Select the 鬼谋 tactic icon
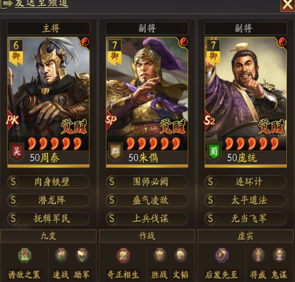 click(279, 255)
